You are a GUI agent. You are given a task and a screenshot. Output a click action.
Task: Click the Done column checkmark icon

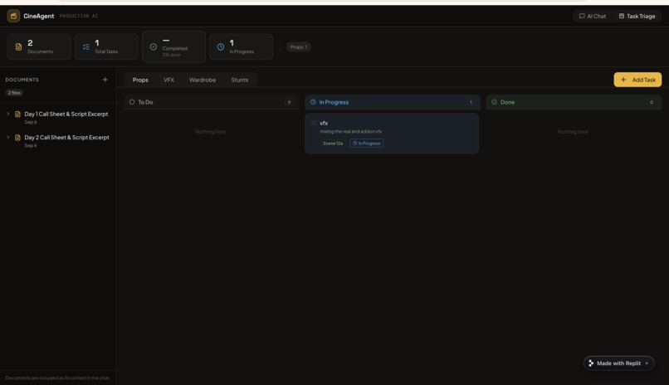[494, 102]
